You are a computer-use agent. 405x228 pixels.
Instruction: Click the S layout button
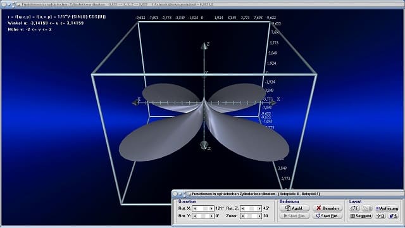tap(394, 216)
